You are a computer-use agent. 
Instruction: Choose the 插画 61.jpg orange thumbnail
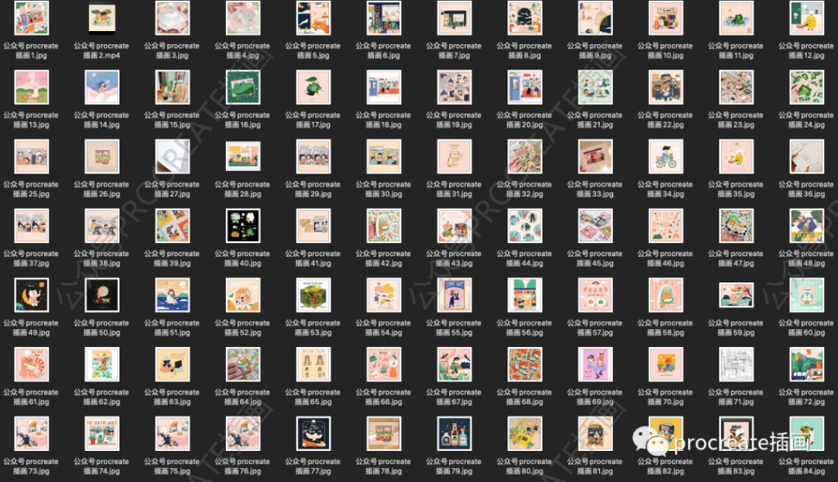point(31,364)
